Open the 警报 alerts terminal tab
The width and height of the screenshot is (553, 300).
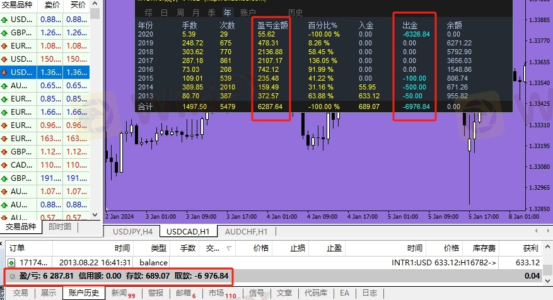156,293
